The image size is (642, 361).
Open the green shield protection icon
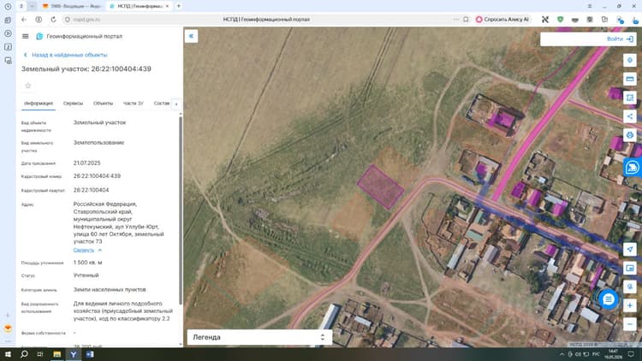coord(560,19)
